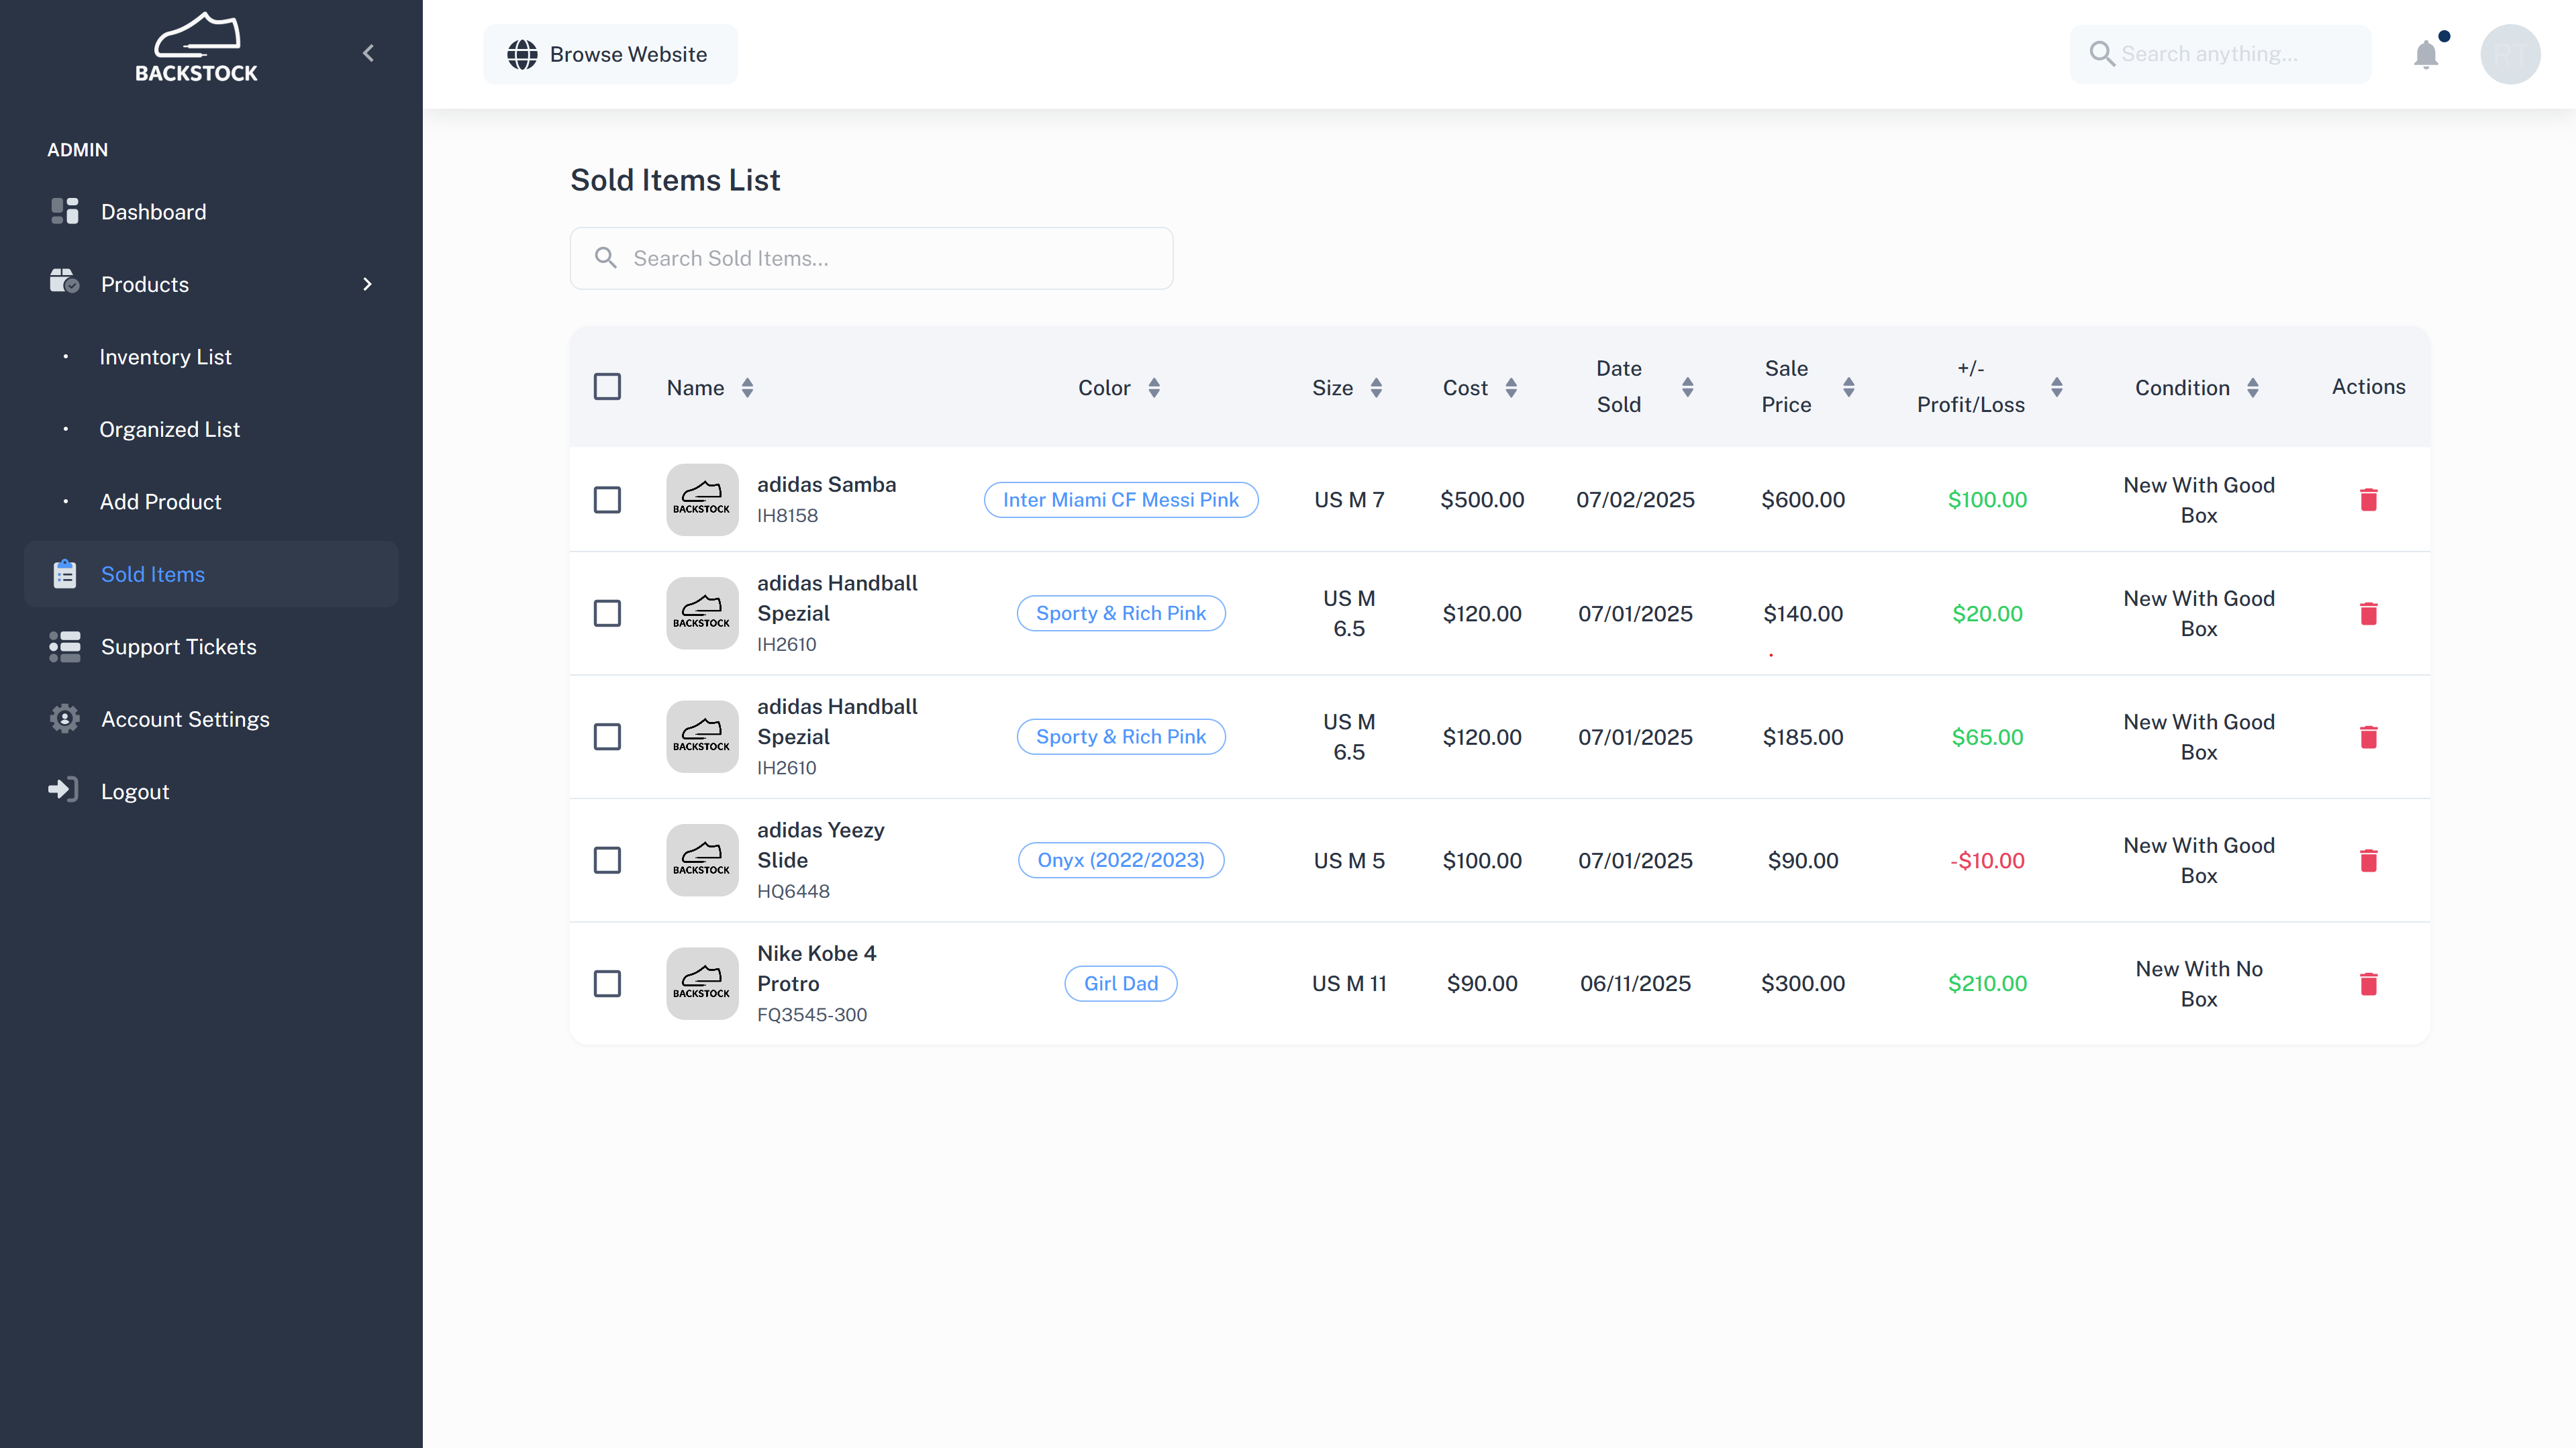Tick the Nike Kobe 4 Protro checkbox
This screenshot has height=1448, width=2576.
607,983
